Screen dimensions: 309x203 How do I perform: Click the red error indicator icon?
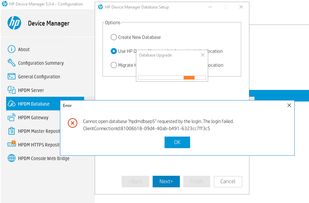tap(72, 123)
